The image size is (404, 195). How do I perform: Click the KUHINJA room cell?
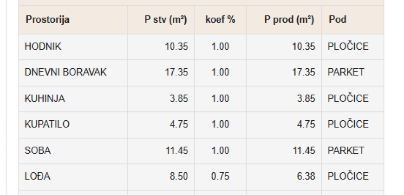(x=45, y=98)
